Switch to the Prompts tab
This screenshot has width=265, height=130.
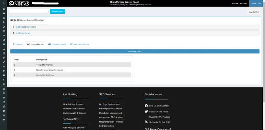pyautogui.click(x=17, y=44)
